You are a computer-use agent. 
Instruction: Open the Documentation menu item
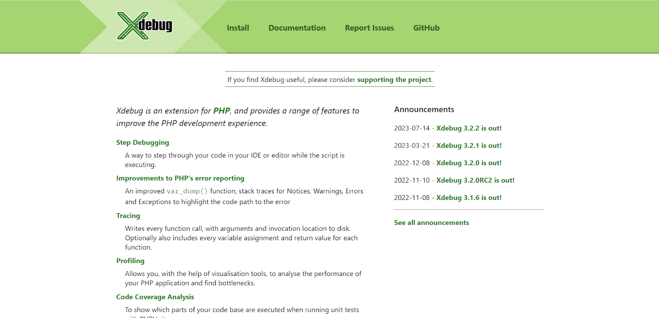[297, 28]
